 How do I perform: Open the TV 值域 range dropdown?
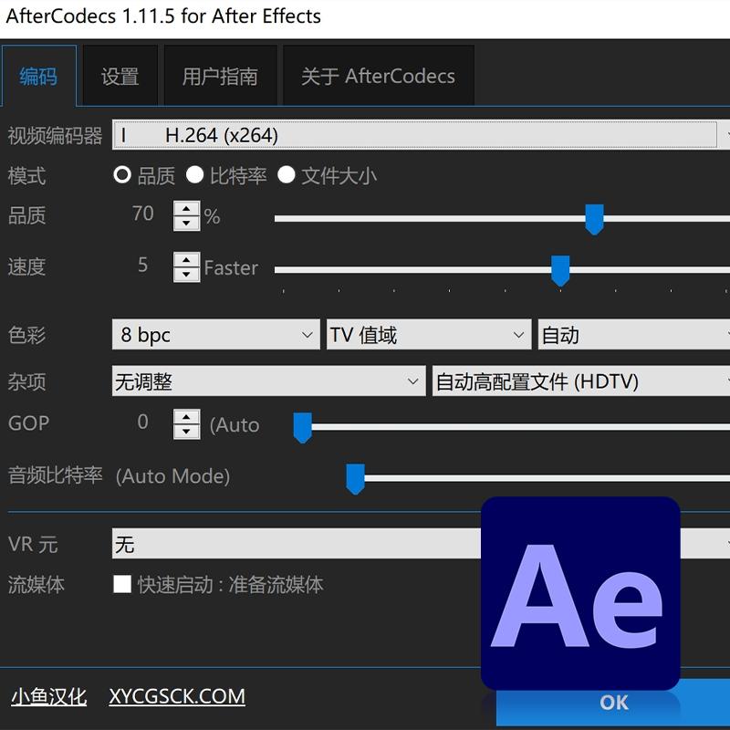point(429,334)
